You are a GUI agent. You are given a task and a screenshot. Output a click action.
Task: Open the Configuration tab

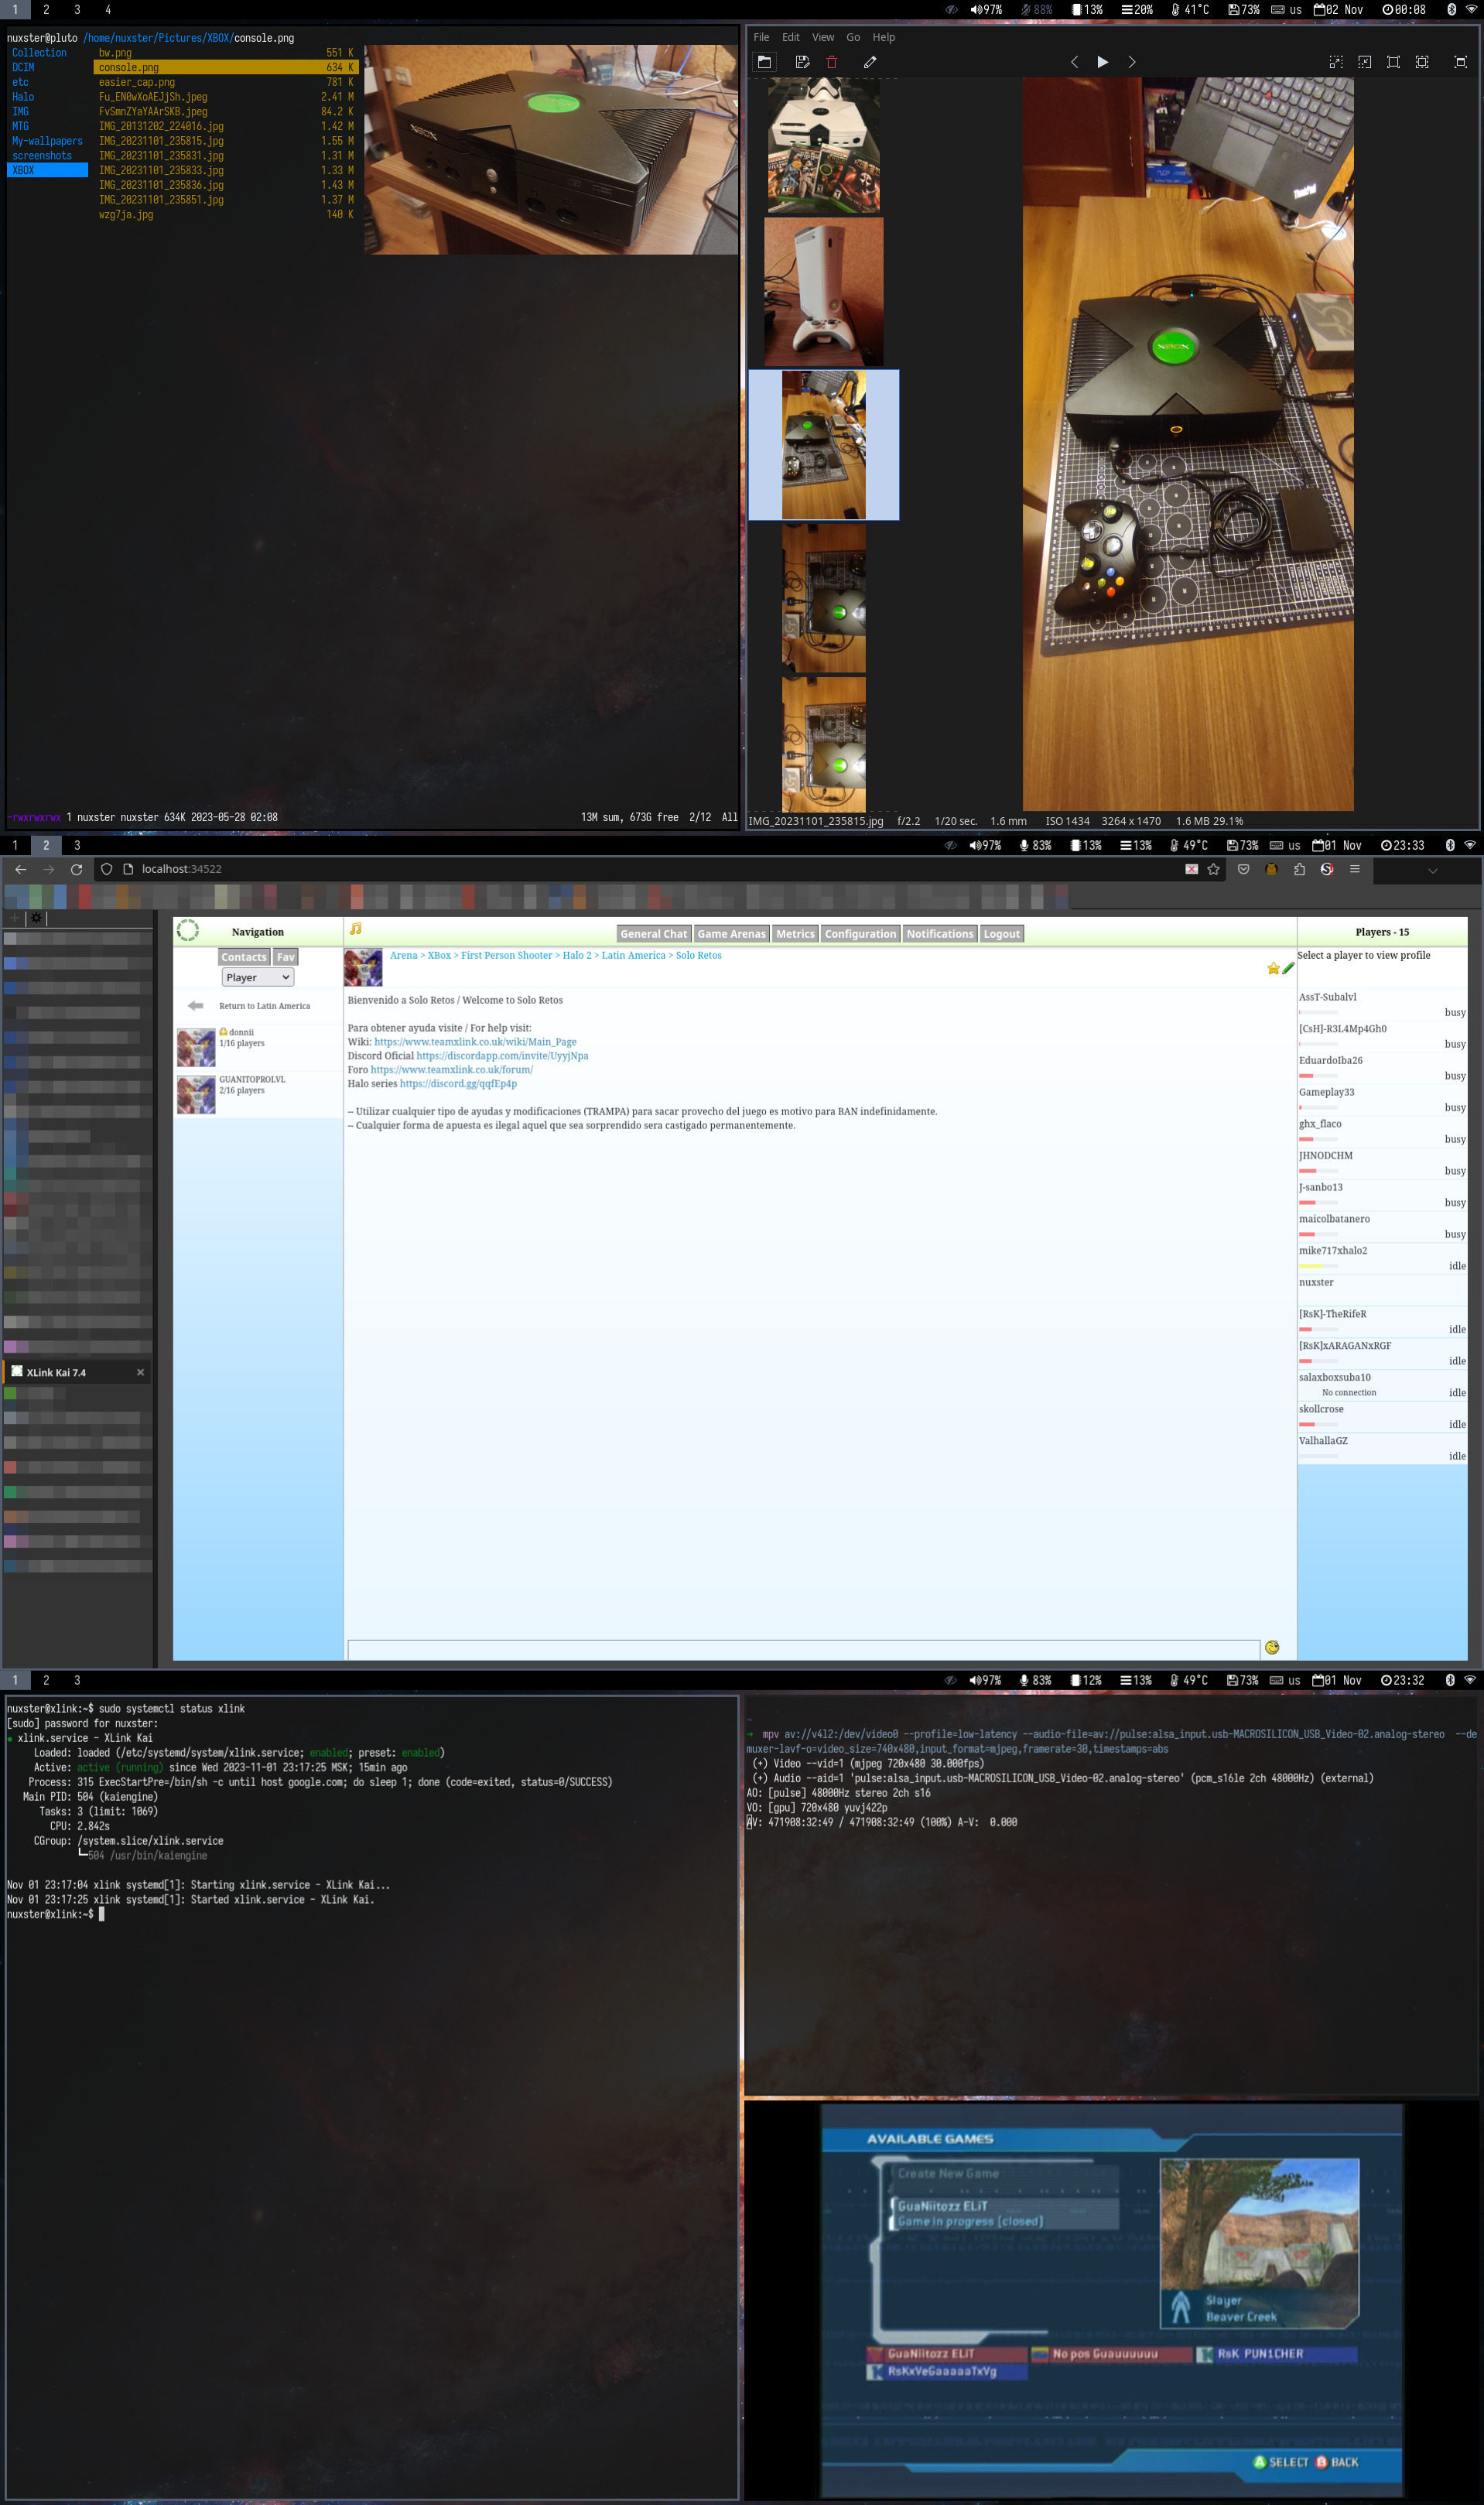[x=860, y=934]
